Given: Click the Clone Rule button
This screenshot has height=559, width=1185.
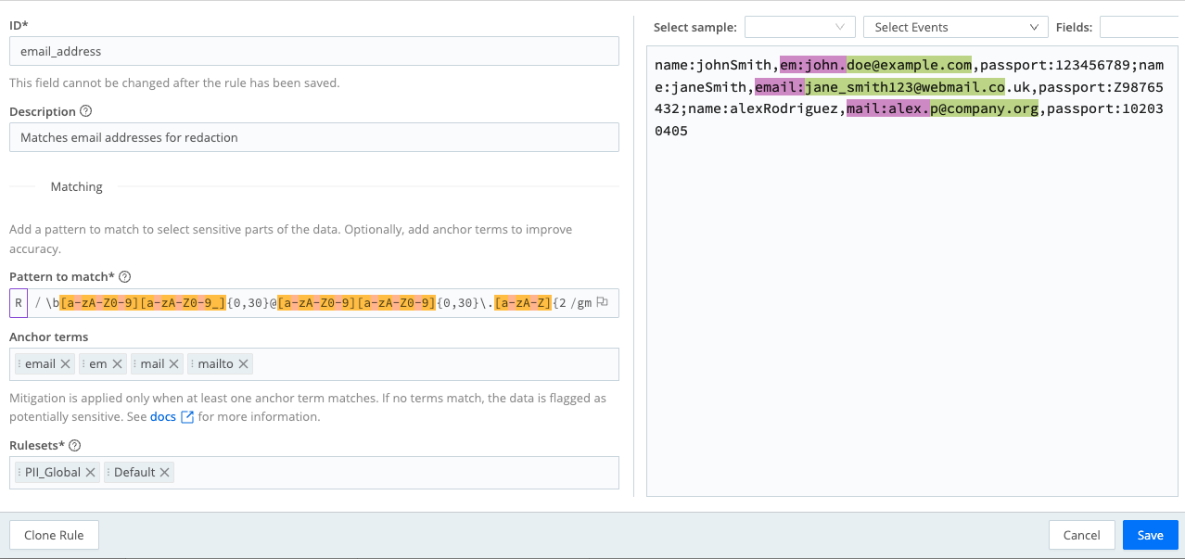Looking at the screenshot, I should (54, 535).
